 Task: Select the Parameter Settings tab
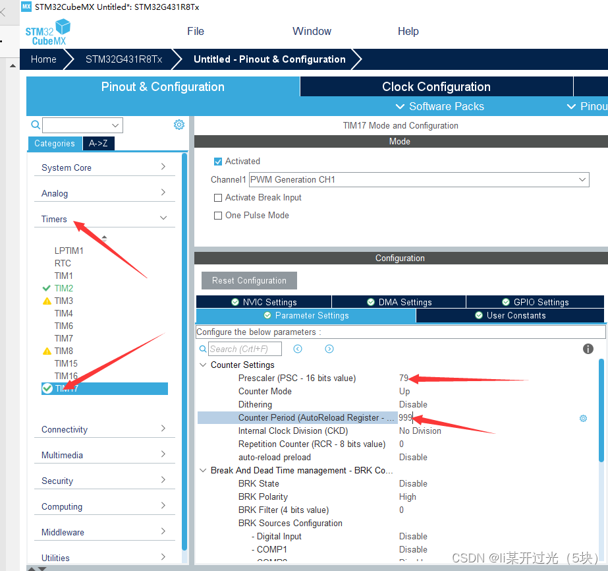click(306, 315)
